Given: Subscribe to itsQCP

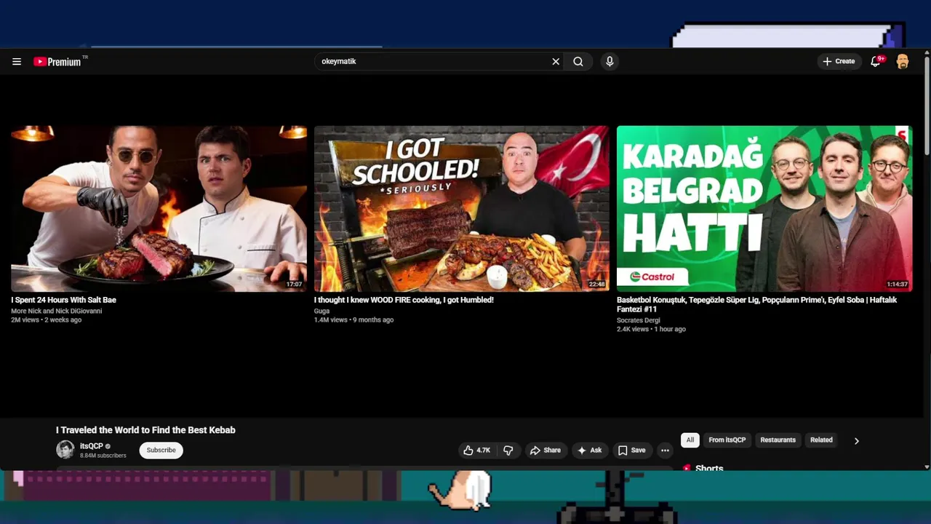Looking at the screenshot, I should pos(161,450).
